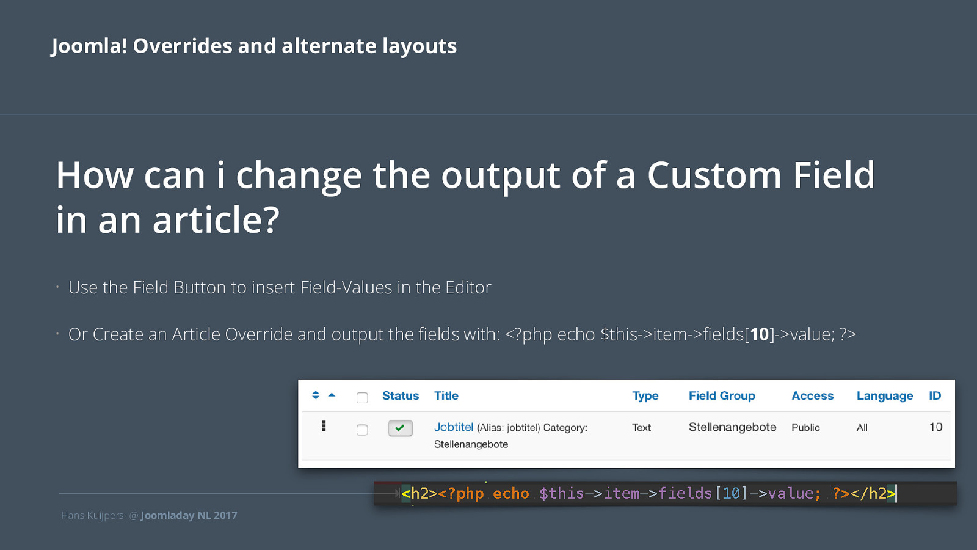
Task: Click the Stellenangebote field group cell
Action: coord(733,427)
